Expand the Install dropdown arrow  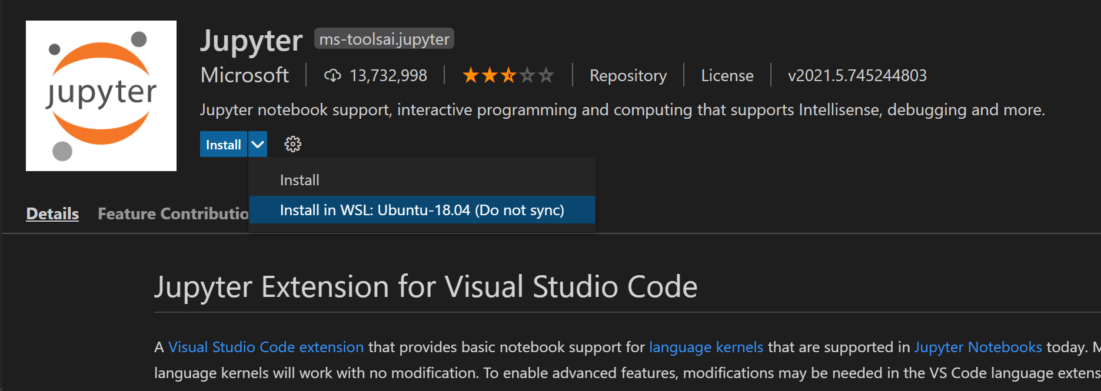pos(258,144)
